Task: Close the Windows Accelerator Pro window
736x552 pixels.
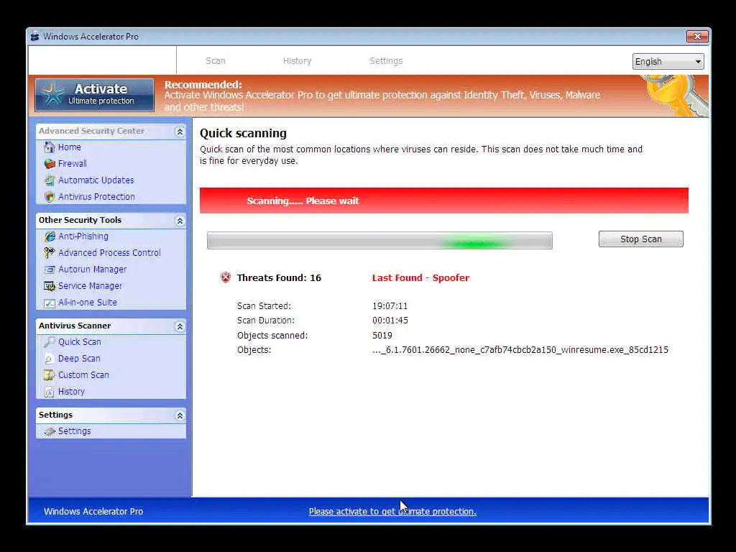Action: pos(697,36)
